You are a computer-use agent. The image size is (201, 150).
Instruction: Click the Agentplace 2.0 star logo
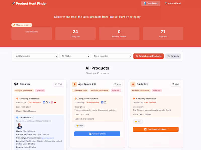75,84
